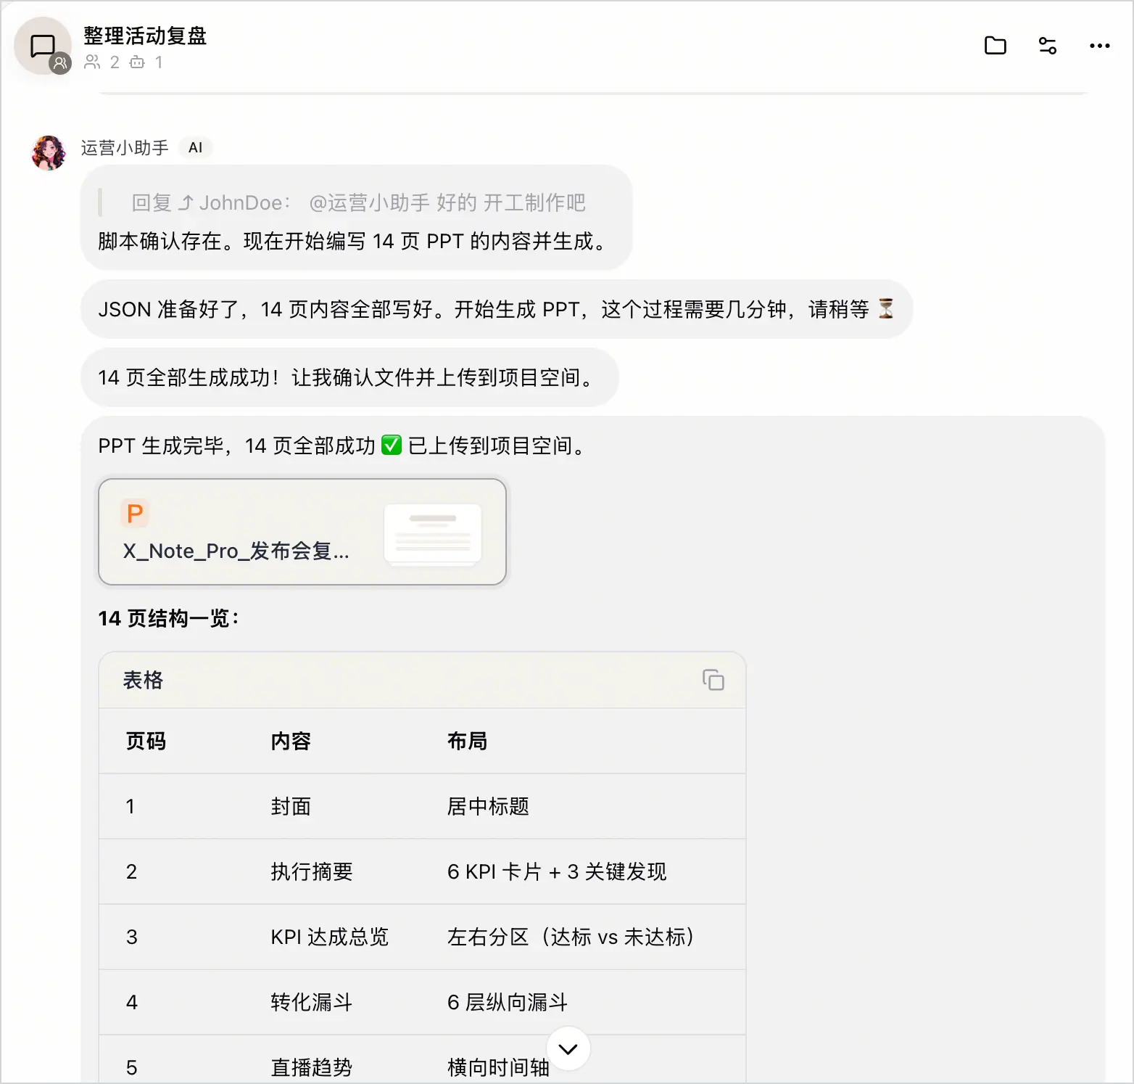Click the bot count icon
Image resolution: width=1134 pixels, height=1084 pixels.
[x=137, y=62]
